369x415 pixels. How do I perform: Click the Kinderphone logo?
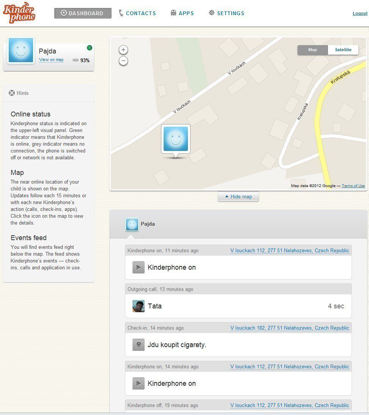pos(19,13)
